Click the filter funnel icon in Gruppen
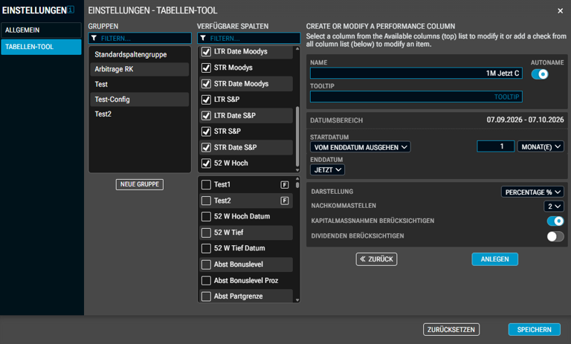571x344 pixels. (94, 38)
